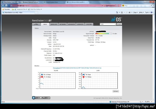Click the Certificate Error warning

109,6
